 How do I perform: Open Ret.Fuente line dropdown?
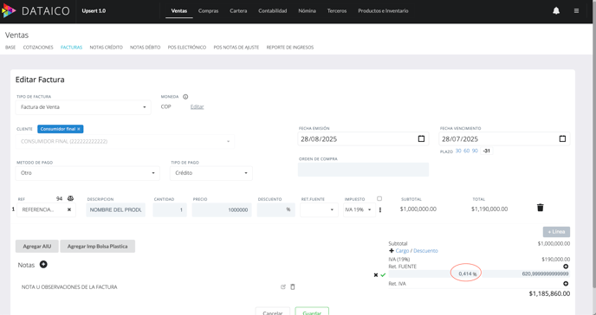tap(319, 210)
